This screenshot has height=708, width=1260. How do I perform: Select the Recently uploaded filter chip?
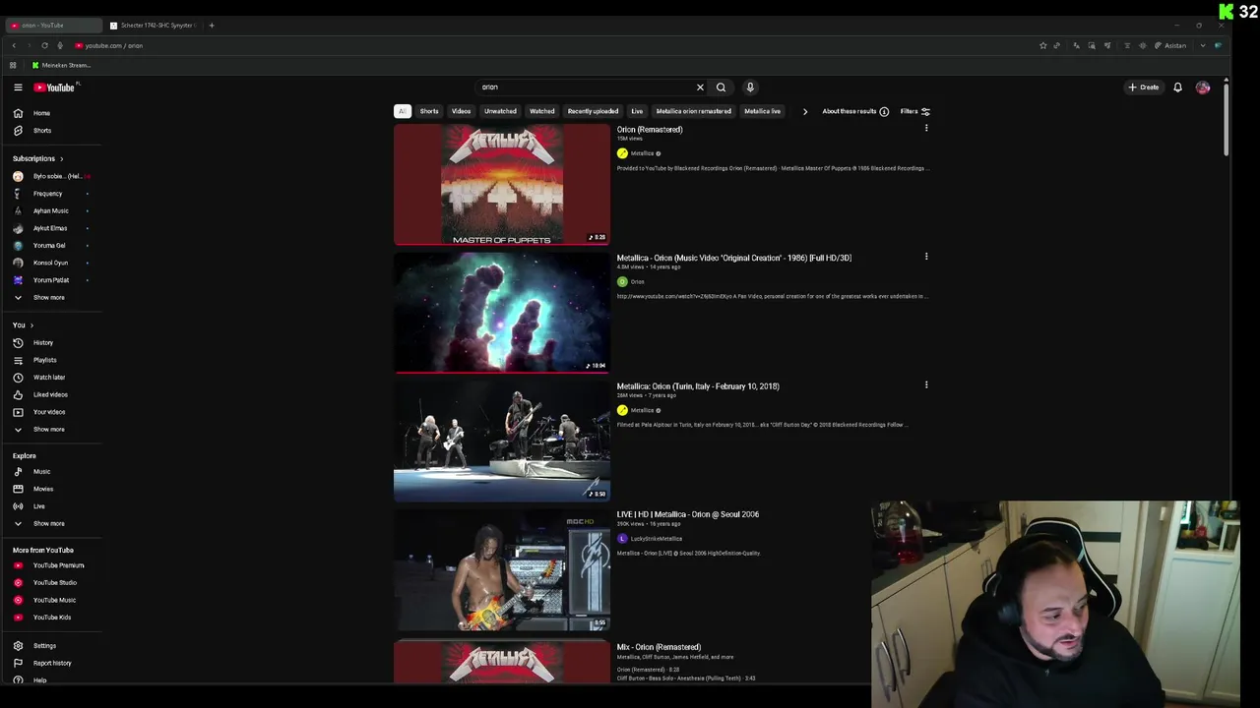(x=593, y=112)
